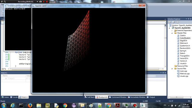Collapse the Source Files folder
The image size is (192, 108).
[x=172, y=69]
